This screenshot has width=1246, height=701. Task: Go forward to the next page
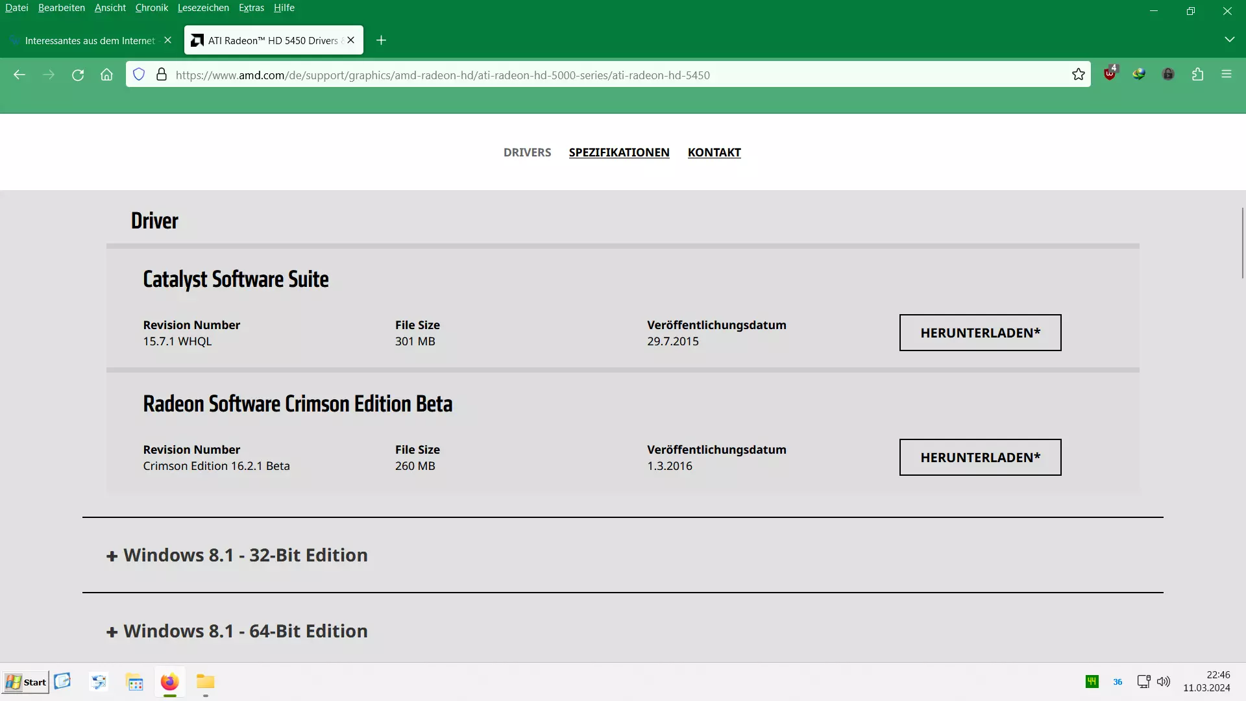(49, 75)
